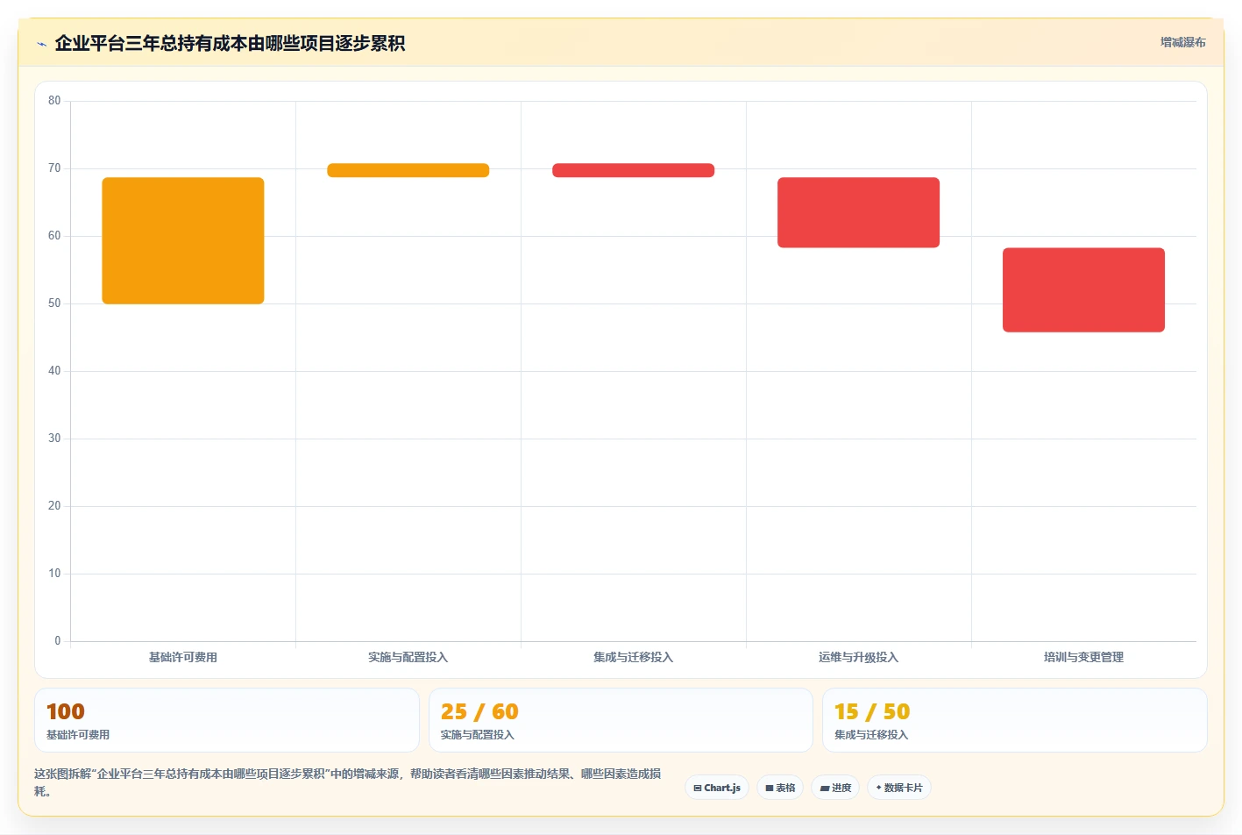Open the data card showing 100

tap(227, 720)
